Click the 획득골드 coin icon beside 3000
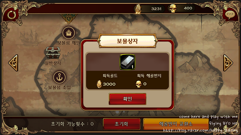241x135 pixels. 99,84
